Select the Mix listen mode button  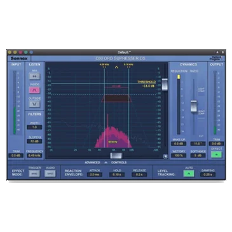[34, 76]
